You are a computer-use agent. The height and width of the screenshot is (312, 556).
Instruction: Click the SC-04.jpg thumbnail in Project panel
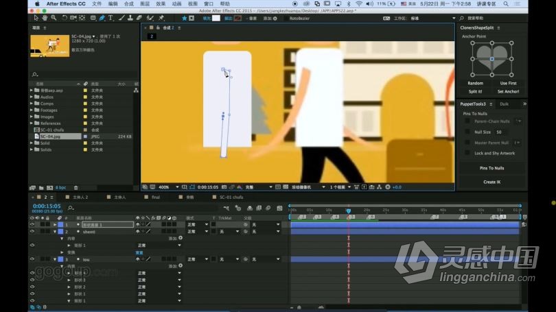point(50,46)
